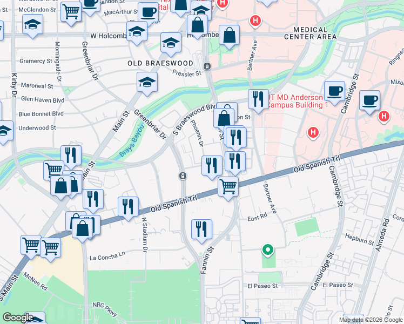The width and height of the screenshot is (404, 324).
Task: Select the McNee Rd street label
Action: click(35, 281)
